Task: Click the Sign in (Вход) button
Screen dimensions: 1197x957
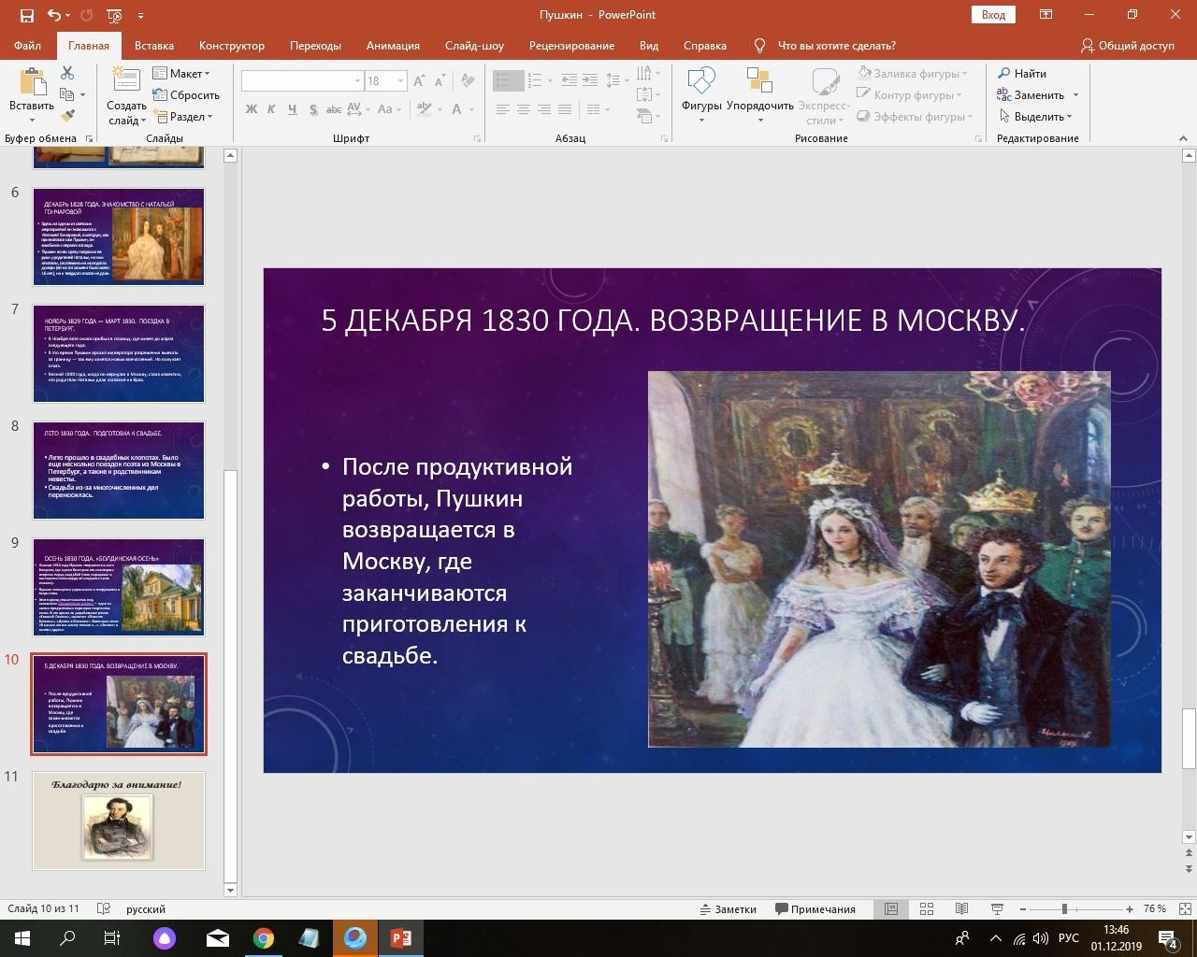Action: 993,14
